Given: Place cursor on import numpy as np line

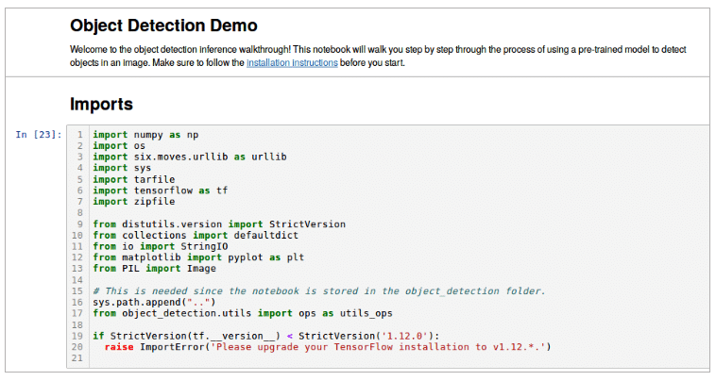Looking at the screenshot, I should (145, 135).
